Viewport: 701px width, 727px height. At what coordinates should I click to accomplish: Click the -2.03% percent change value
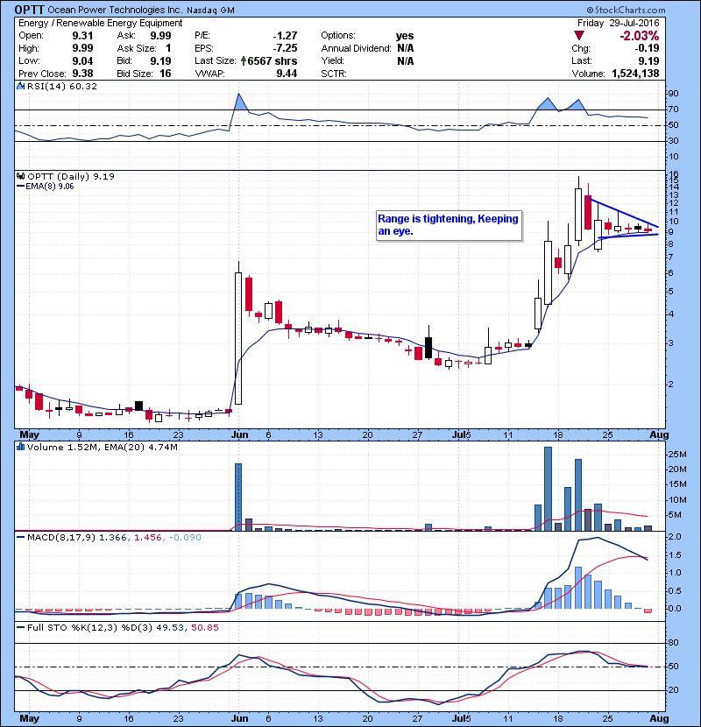[x=640, y=36]
